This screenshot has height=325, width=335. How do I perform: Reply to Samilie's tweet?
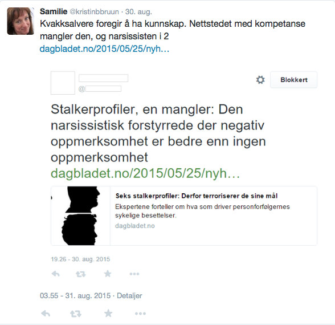46,314
